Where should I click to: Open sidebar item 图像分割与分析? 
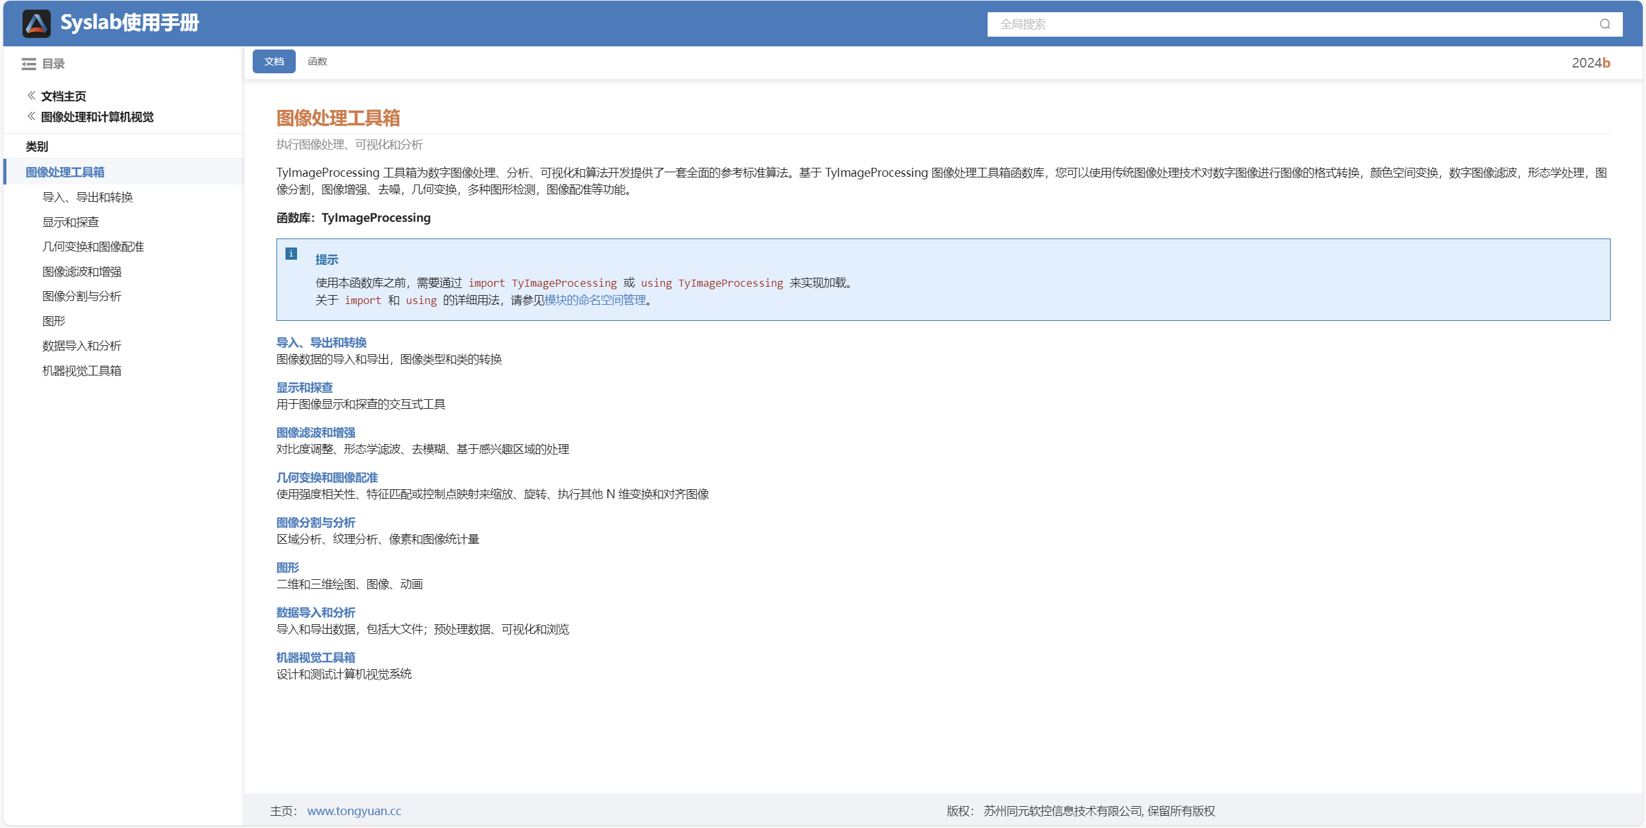click(x=82, y=296)
